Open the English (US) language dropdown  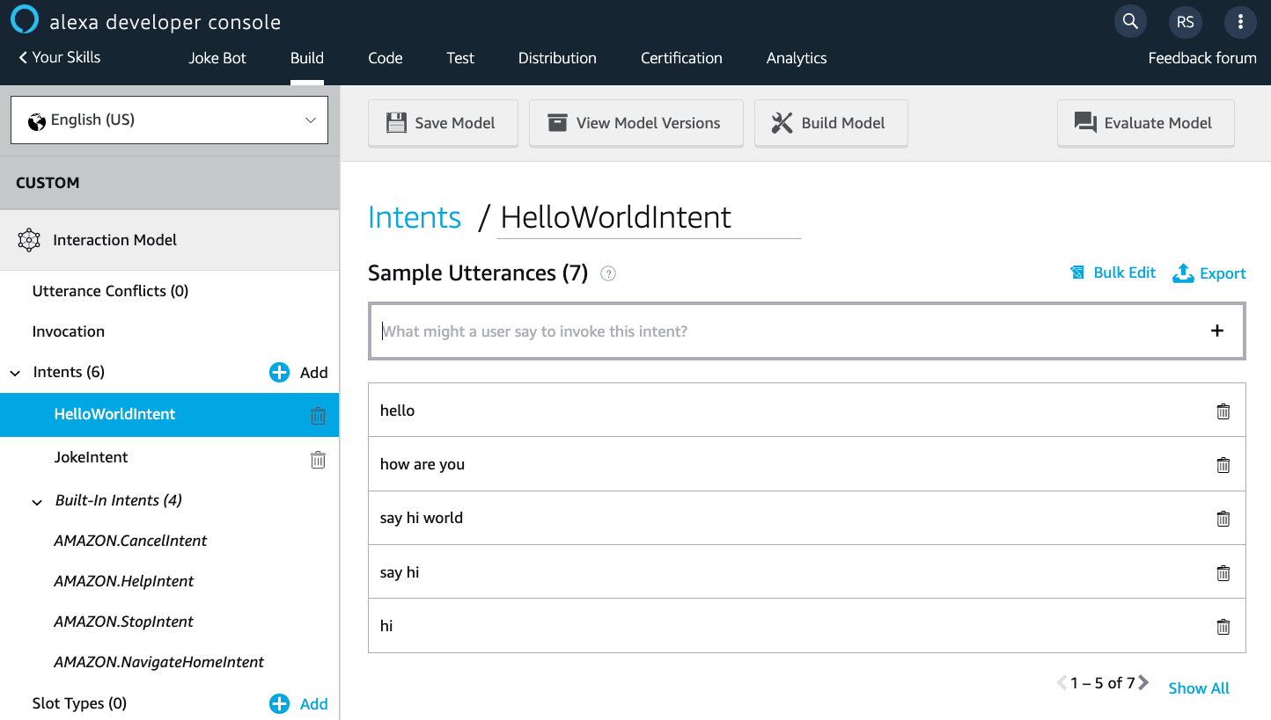(169, 120)
